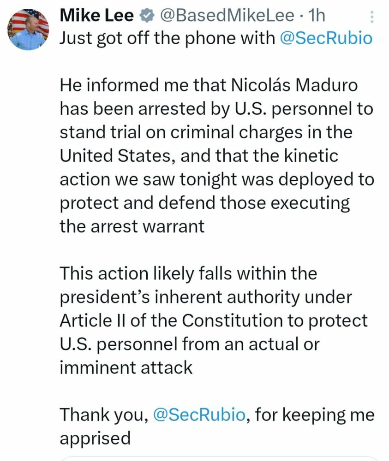Viewport: 389px width, 461px height.
Task: Open Mike Lee's profile picture
Action: tap(30, 29)
